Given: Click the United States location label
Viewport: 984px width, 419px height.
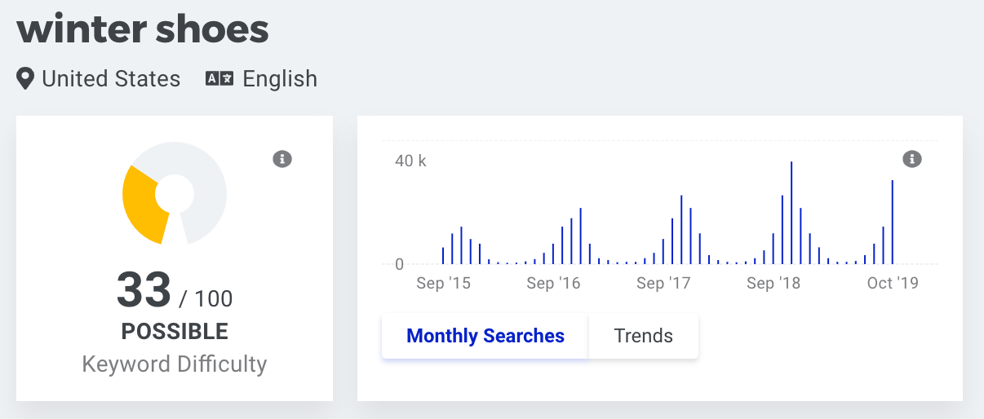Looking at the screenshot, I should point(111,79).
